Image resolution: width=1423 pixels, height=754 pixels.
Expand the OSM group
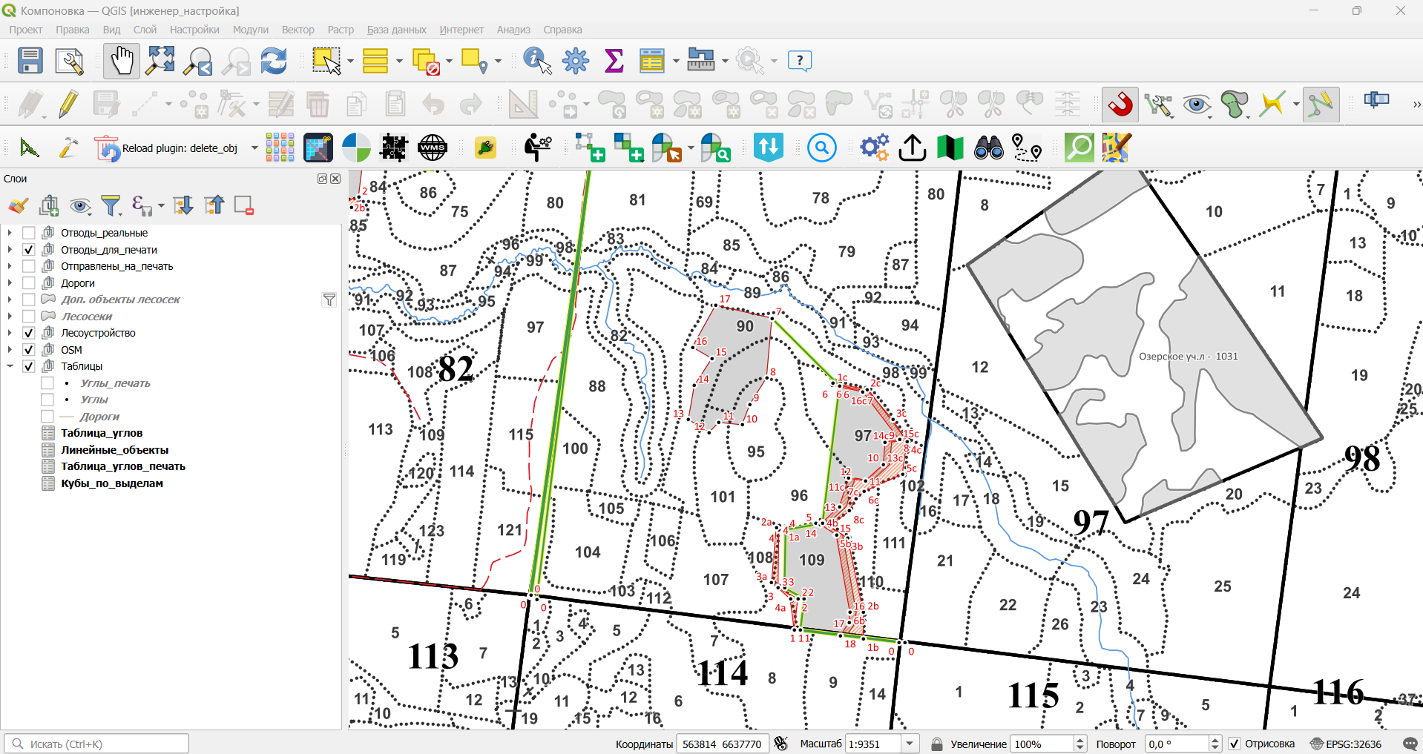point(10,350)
